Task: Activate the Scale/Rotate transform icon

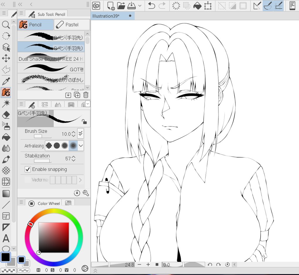Action: pyautogui.click(x=208, y=6)
